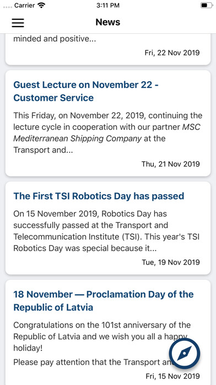Tap the status bar clock showing 3:11 PM
The height and width of the screenshot is (385, 216).
tap(108, 5)
